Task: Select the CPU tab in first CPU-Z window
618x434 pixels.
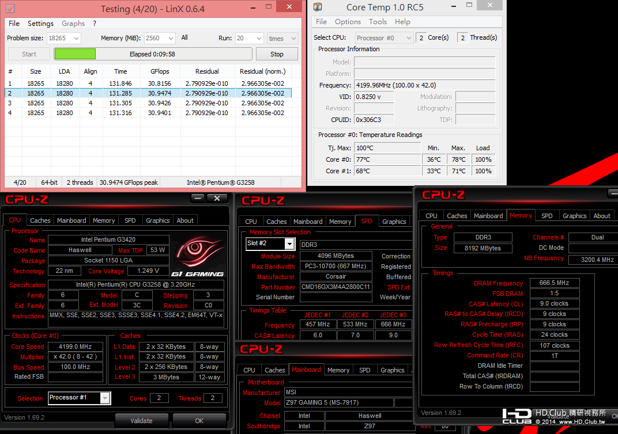Action: [x=15, y=220]
